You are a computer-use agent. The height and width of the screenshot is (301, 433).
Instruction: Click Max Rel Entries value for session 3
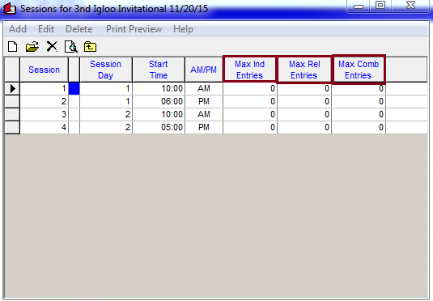point(304,114)
